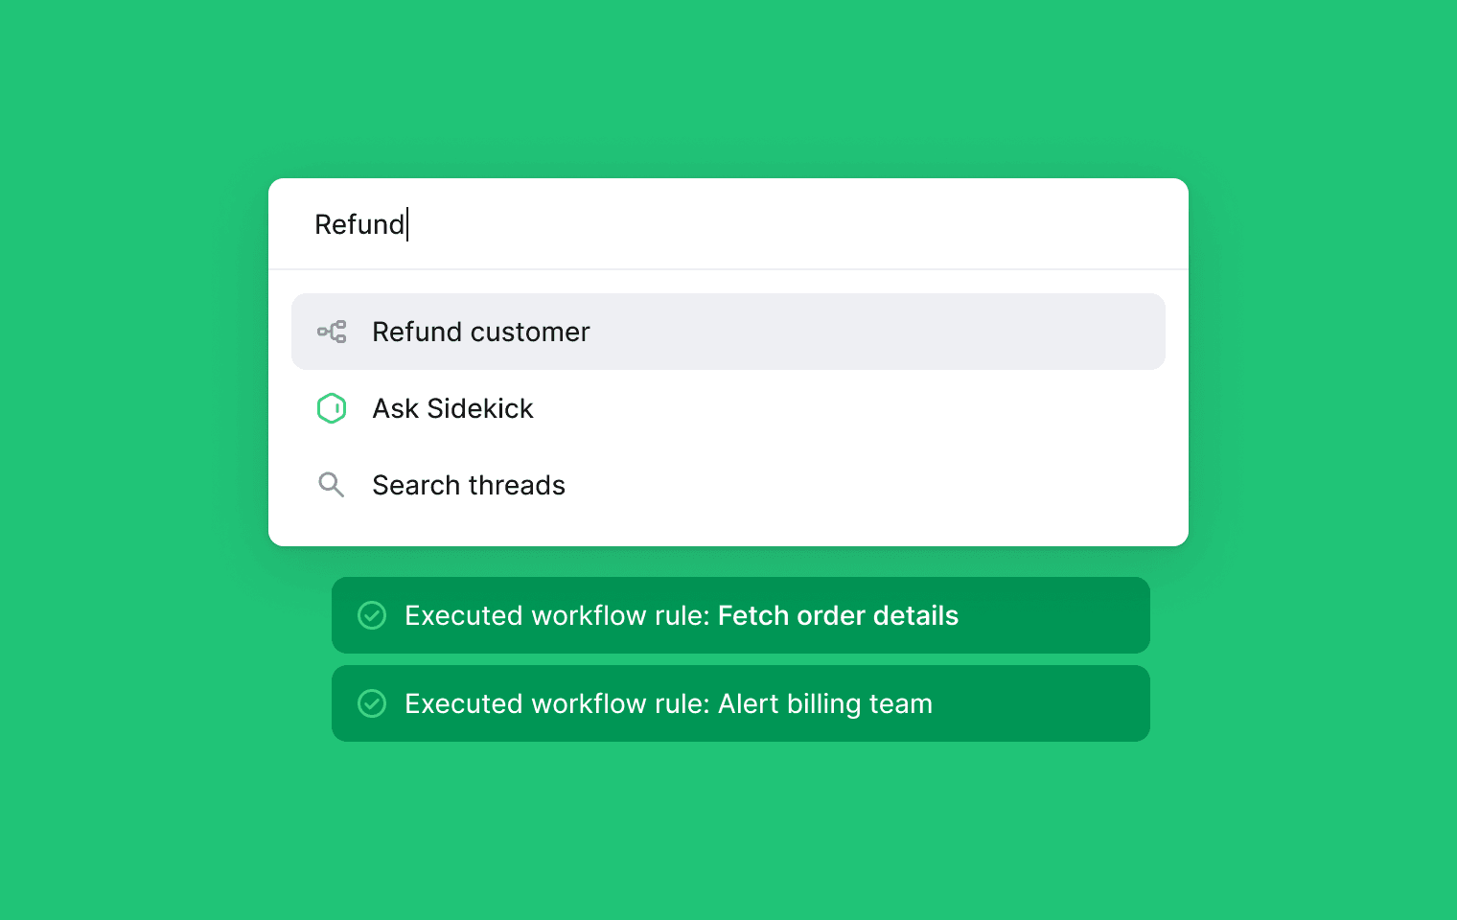Click the Refund customer label text
The height and width of the screenshot is (920, 1457).
(480, 332)
